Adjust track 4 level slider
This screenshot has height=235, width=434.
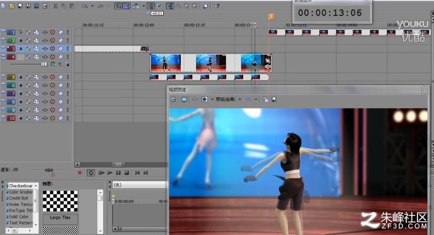point(44,64)
